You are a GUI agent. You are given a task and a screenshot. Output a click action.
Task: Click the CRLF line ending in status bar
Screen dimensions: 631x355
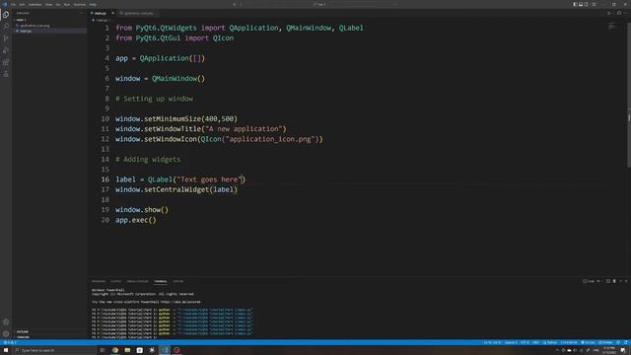(535, 342)
